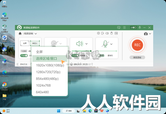Viewport: 166px width, 114px height.
Task: Select the 自定义 capture mode box
Action: click(35, 43)
